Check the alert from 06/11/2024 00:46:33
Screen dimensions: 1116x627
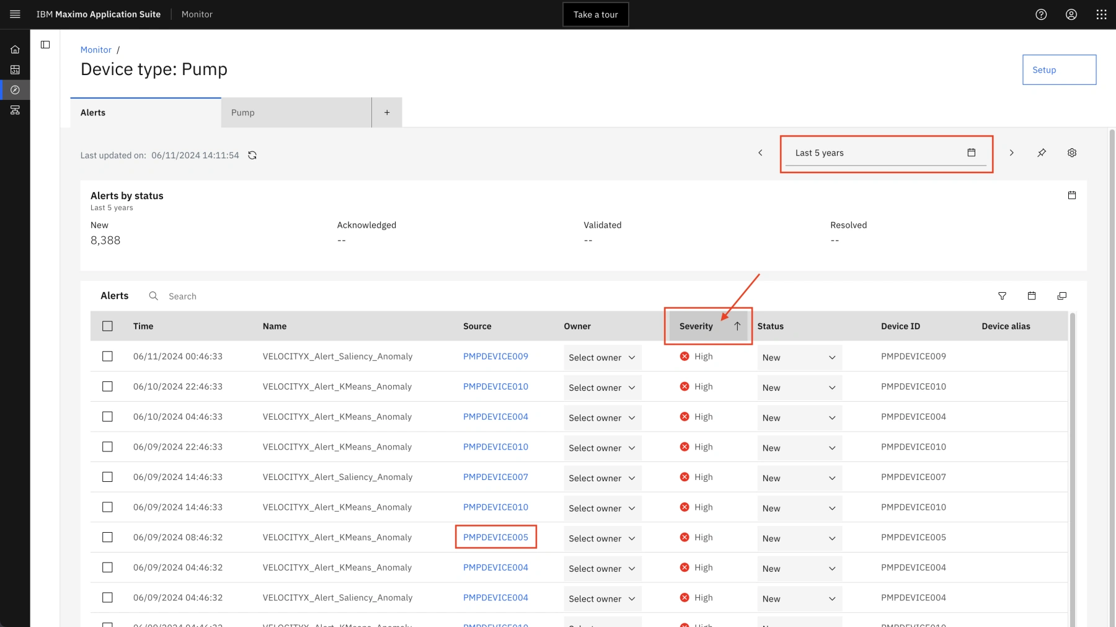[x=107, y=356]
